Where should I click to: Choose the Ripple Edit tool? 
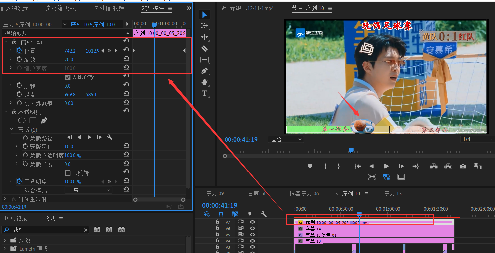click(x=205, y=37)
